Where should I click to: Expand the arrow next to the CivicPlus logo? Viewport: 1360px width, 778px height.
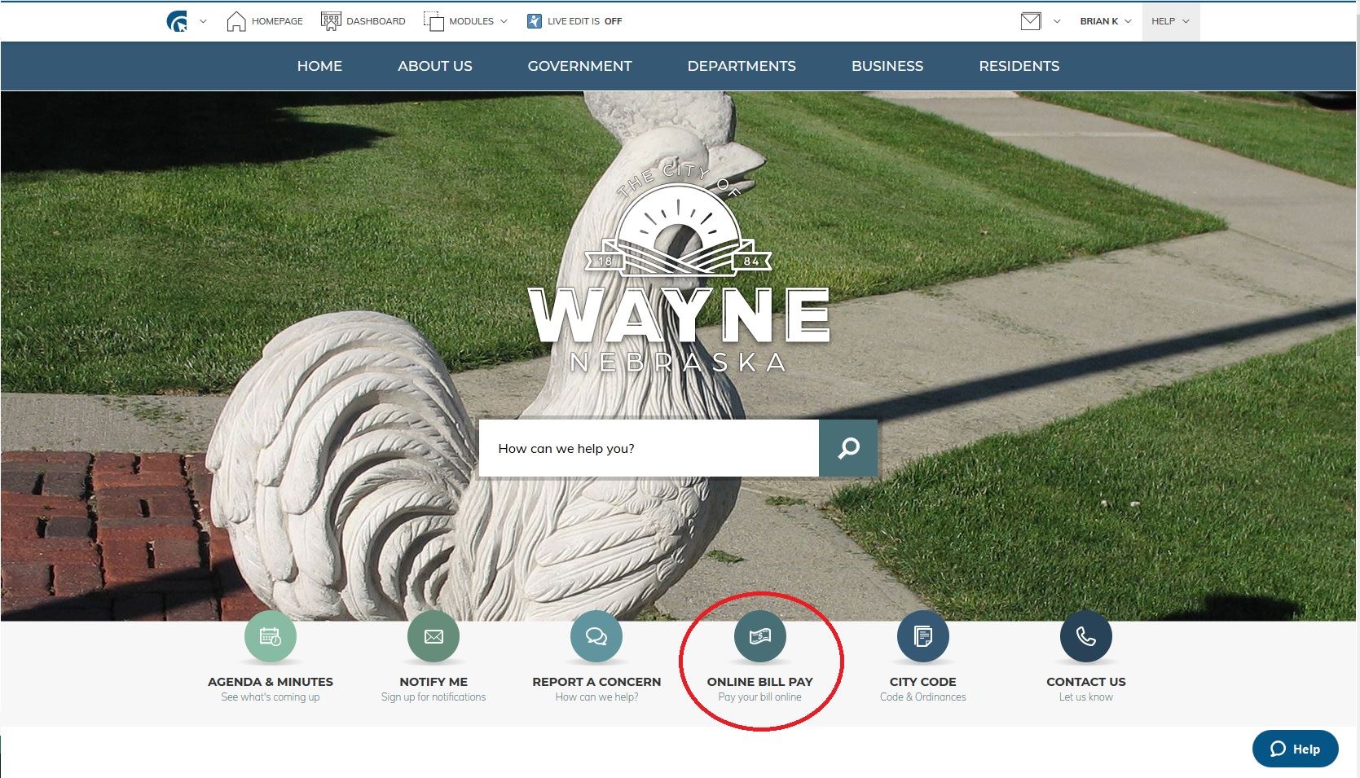[x=203, y=21]
